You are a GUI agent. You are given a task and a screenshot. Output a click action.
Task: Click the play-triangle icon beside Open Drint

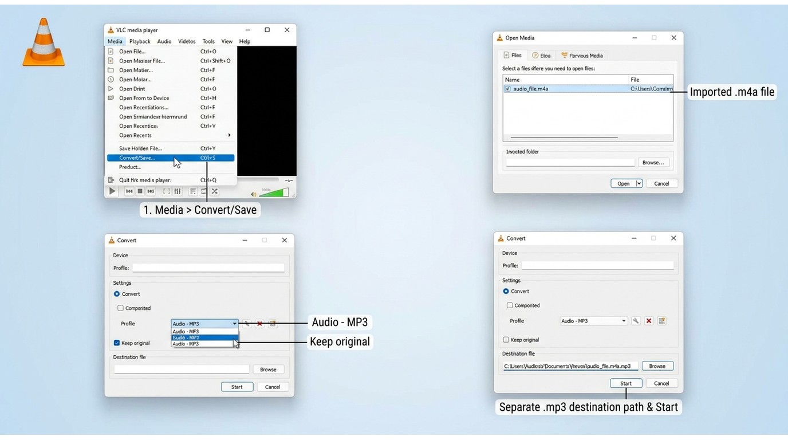pyautogui.click(x=111, y=89)
